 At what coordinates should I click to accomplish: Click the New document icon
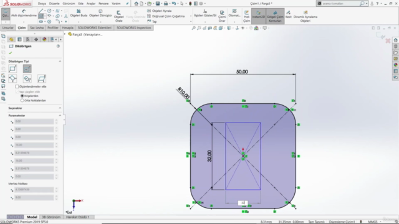click(142, 4)
